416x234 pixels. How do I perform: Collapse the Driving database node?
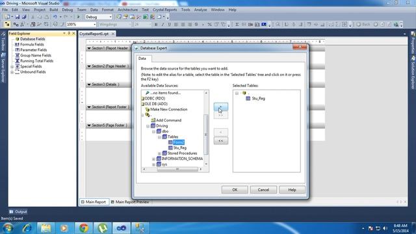tap(148, 126)
